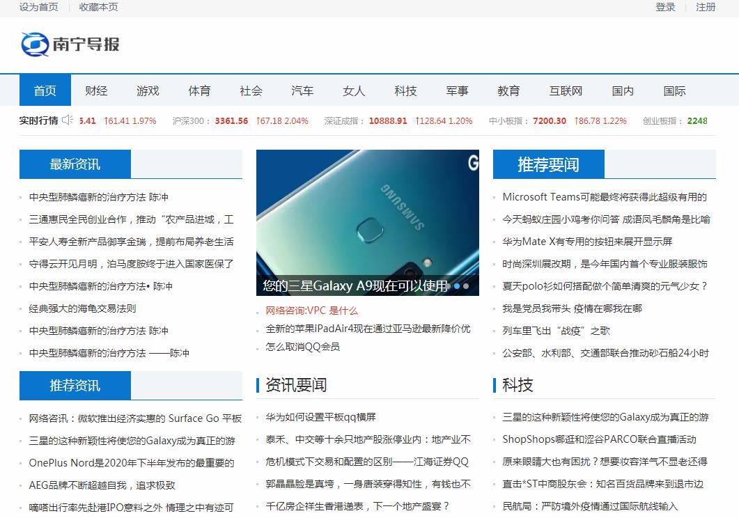The width and height of the screenshot is (739, 518).
Task: Open article AEG品牌不断超越自我
Action: tap(102, 485)
